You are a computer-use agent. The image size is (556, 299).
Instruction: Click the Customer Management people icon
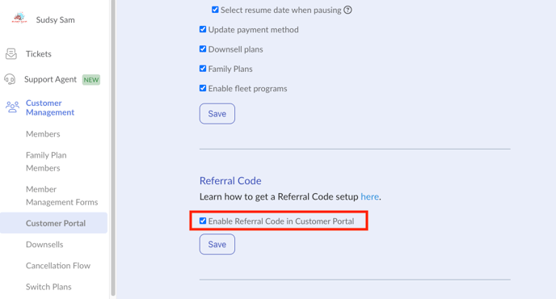pyautogui.click(x=12, y=107)
